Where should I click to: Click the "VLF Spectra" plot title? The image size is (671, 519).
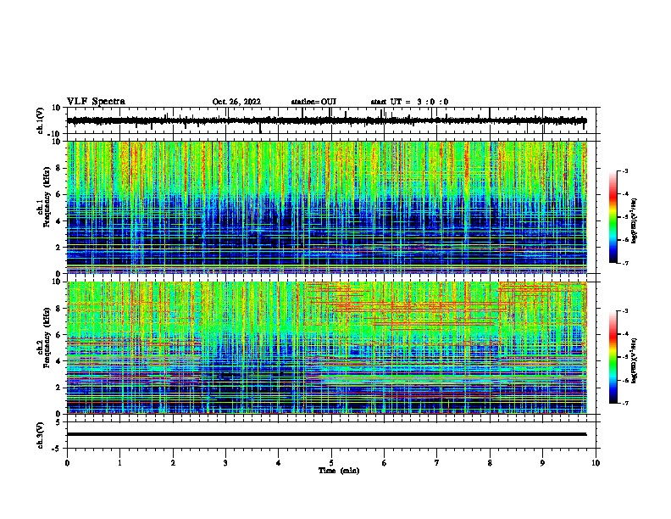[x=96, y=102]
